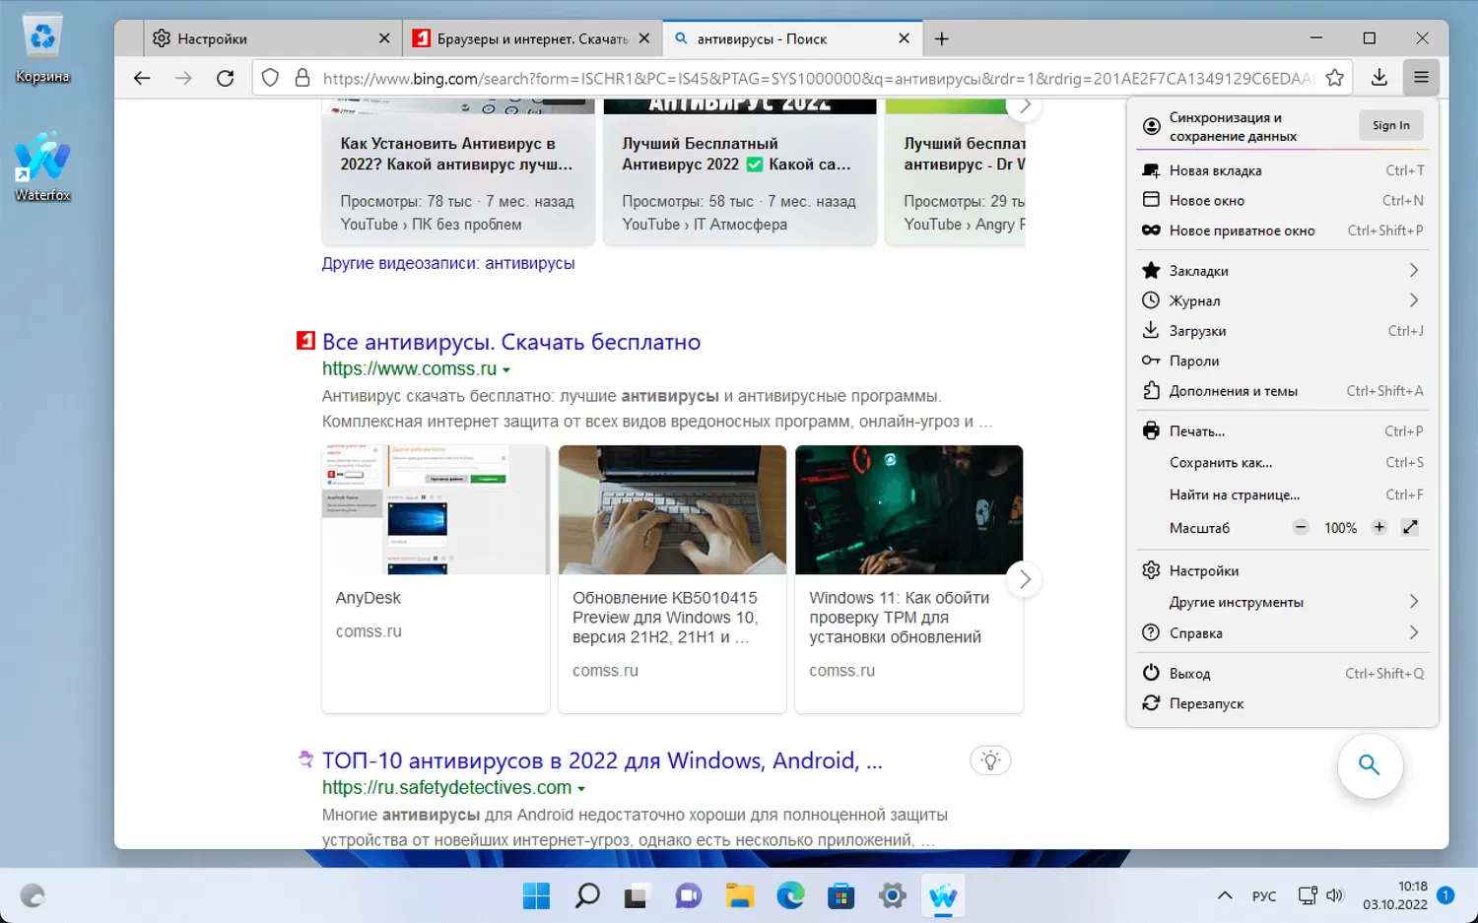The image size is (1478, 923).
Task: Open the downloads panel in toolbar
Action: pos(1379,78)
